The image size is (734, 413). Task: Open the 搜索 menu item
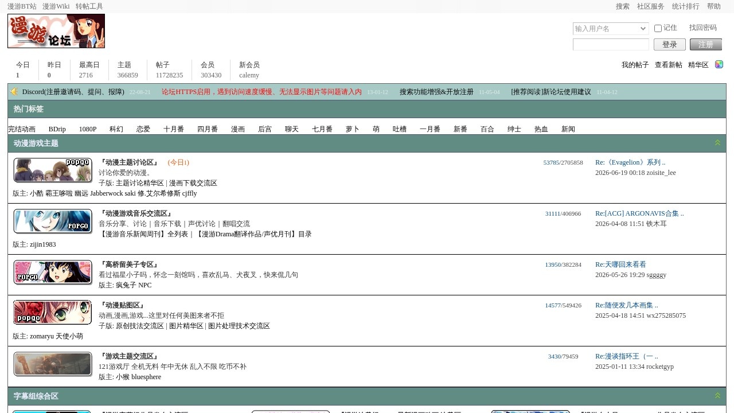[x=623, y=6]
